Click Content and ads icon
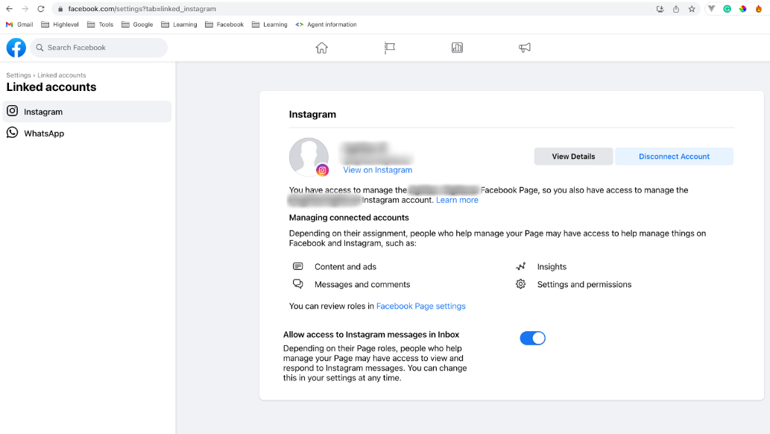770x434 pixels. [297, 266]
